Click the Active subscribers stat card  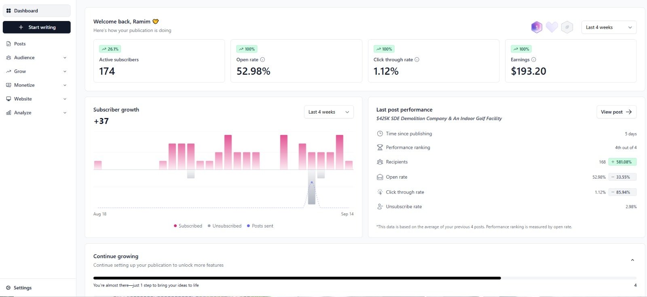159,61
